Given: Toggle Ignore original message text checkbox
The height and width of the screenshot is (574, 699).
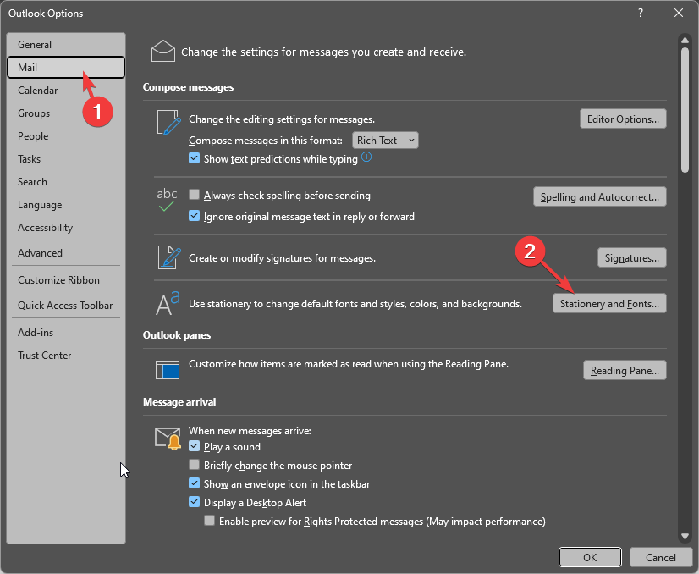Looking at the screenshot, I should [x=194, y=216].
